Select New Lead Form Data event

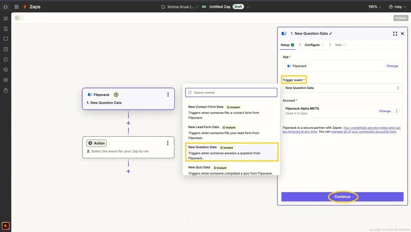231,132
